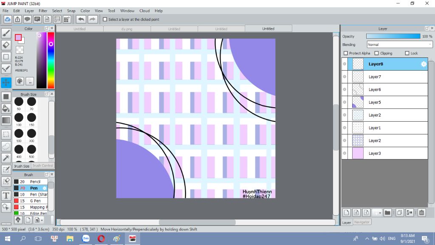Viewport: 435px width, 245px height.
Task: Select the Gradient tool
Action: 6,120
